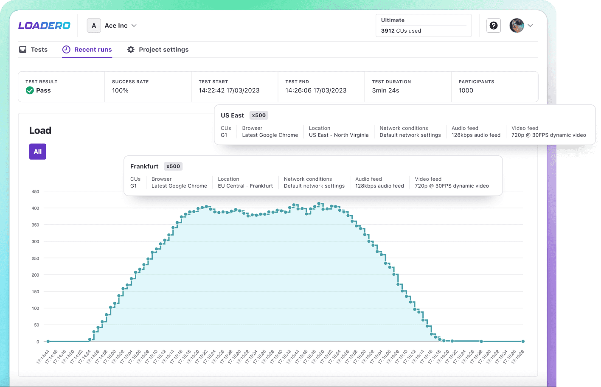This screenshot has width=601, height=387.
Task: Open the Project settings tab
Action: point(163,50)
